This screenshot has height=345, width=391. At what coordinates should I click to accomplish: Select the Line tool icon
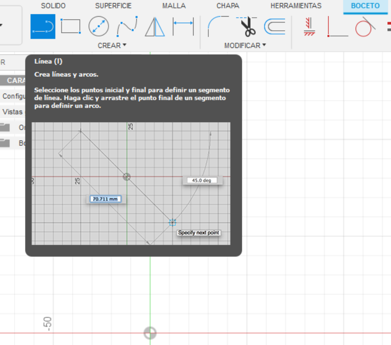click(43, 27)
